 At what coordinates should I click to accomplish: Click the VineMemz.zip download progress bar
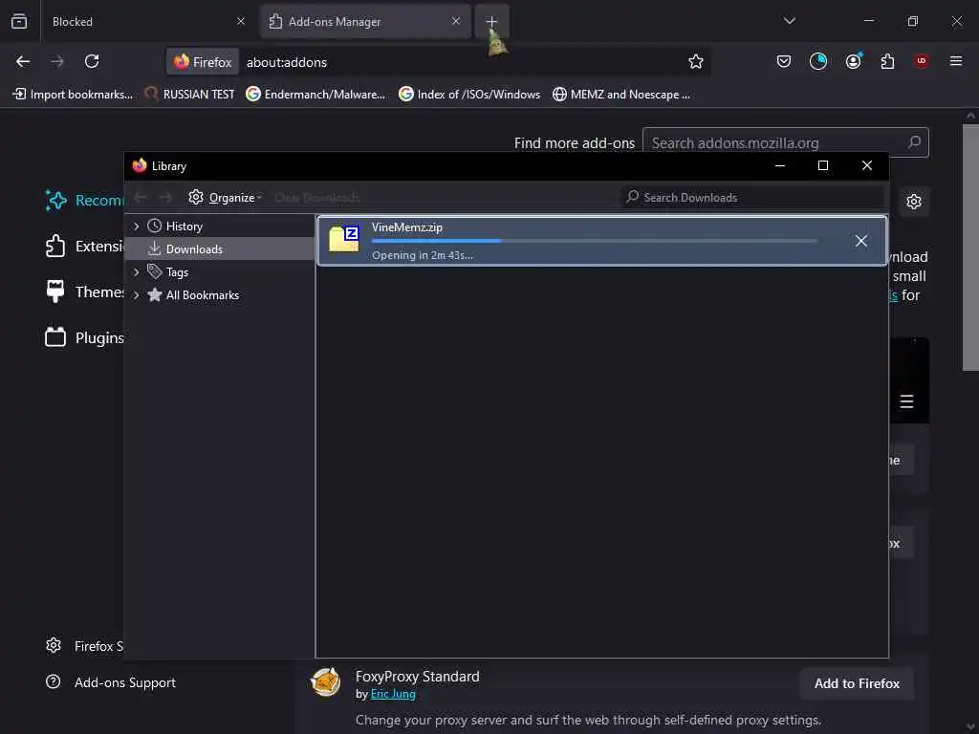pyautogui.click(x=595, y=240)
